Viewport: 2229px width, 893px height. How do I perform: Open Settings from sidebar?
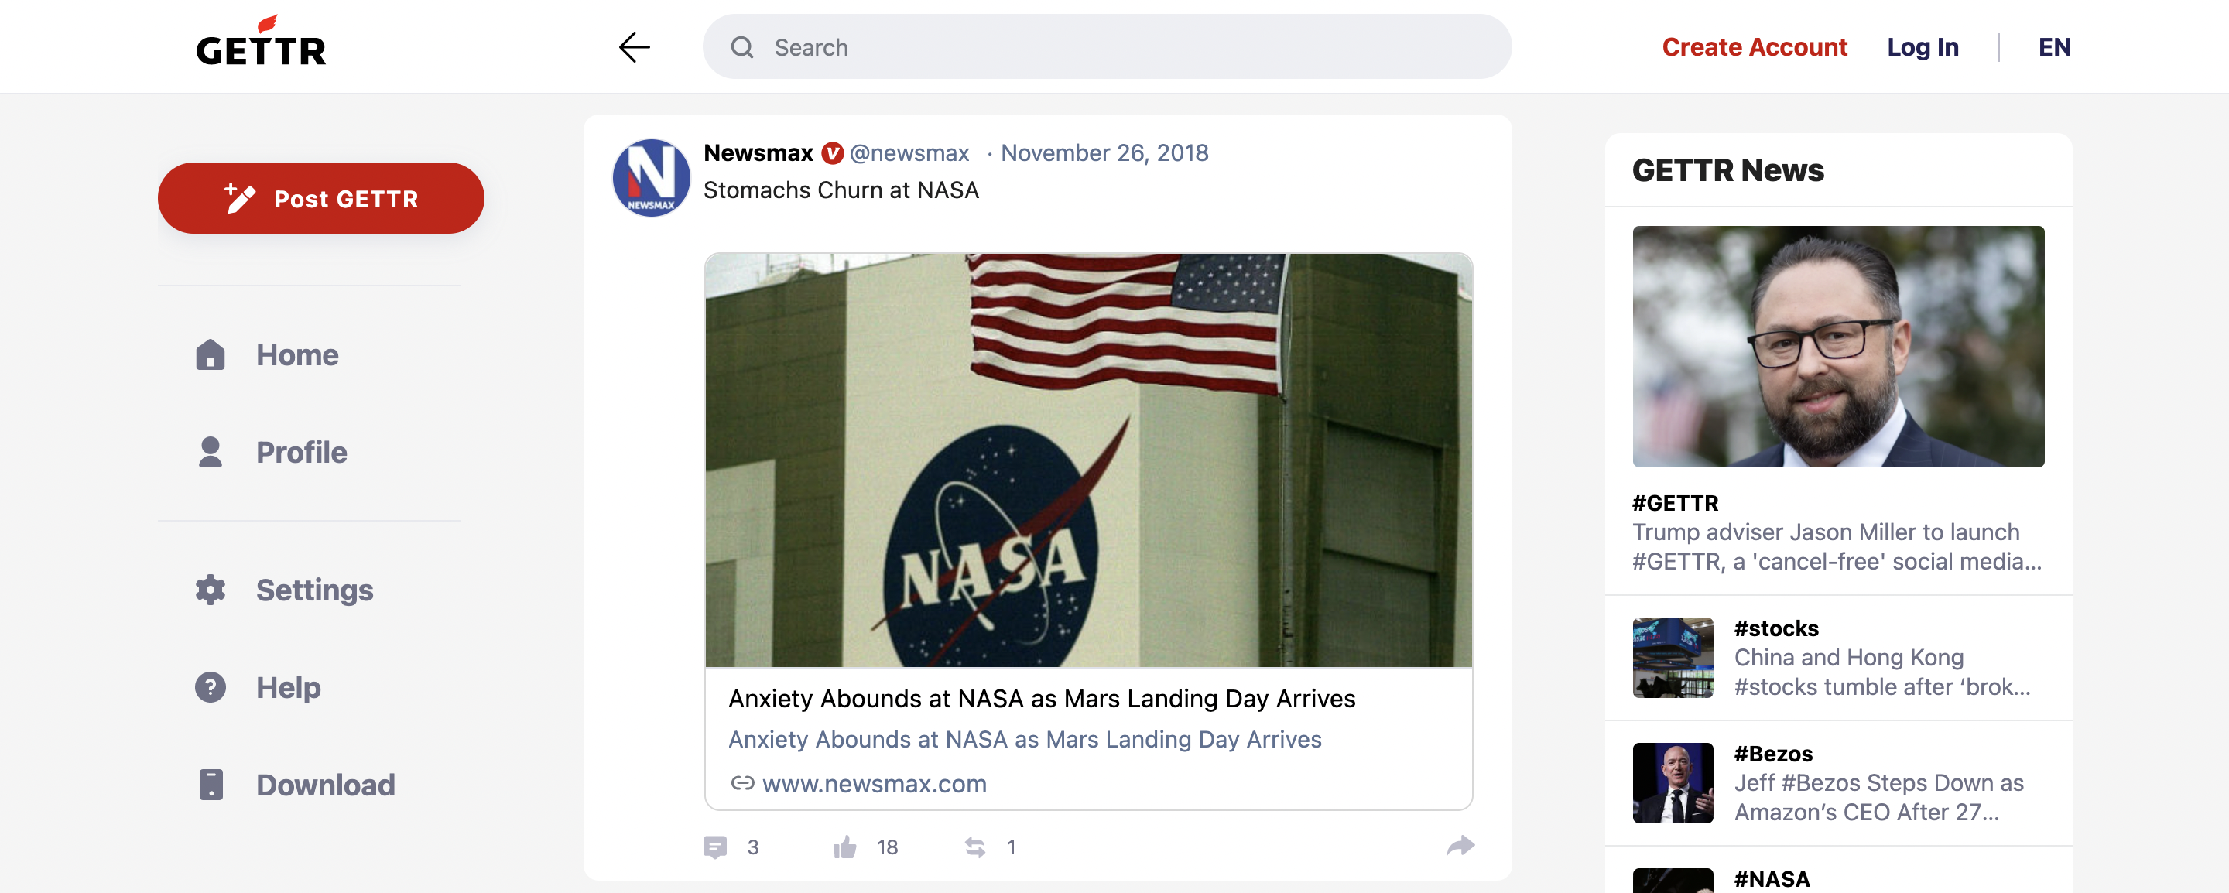(284, 590)
